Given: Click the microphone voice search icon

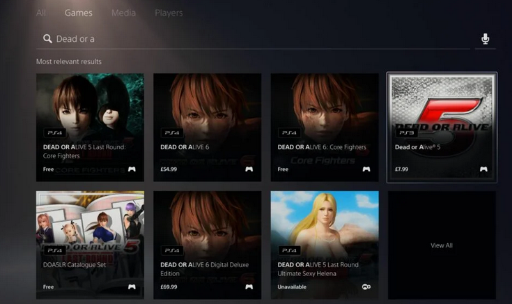Looking at the screenshot, I should point(486,39).
